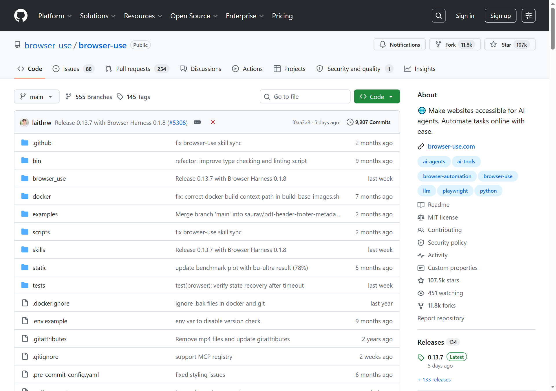Click the red failed-check X icon
556x391 pixels.
[213, 122]
